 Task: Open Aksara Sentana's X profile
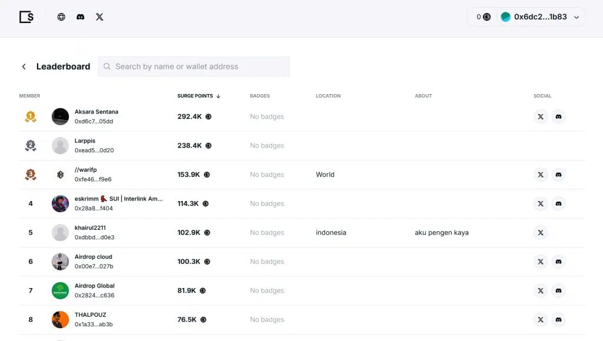(541, 117)
